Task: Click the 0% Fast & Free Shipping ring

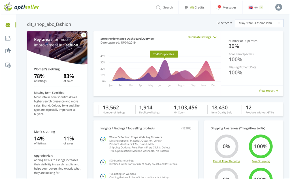Action: coord(226,146)
